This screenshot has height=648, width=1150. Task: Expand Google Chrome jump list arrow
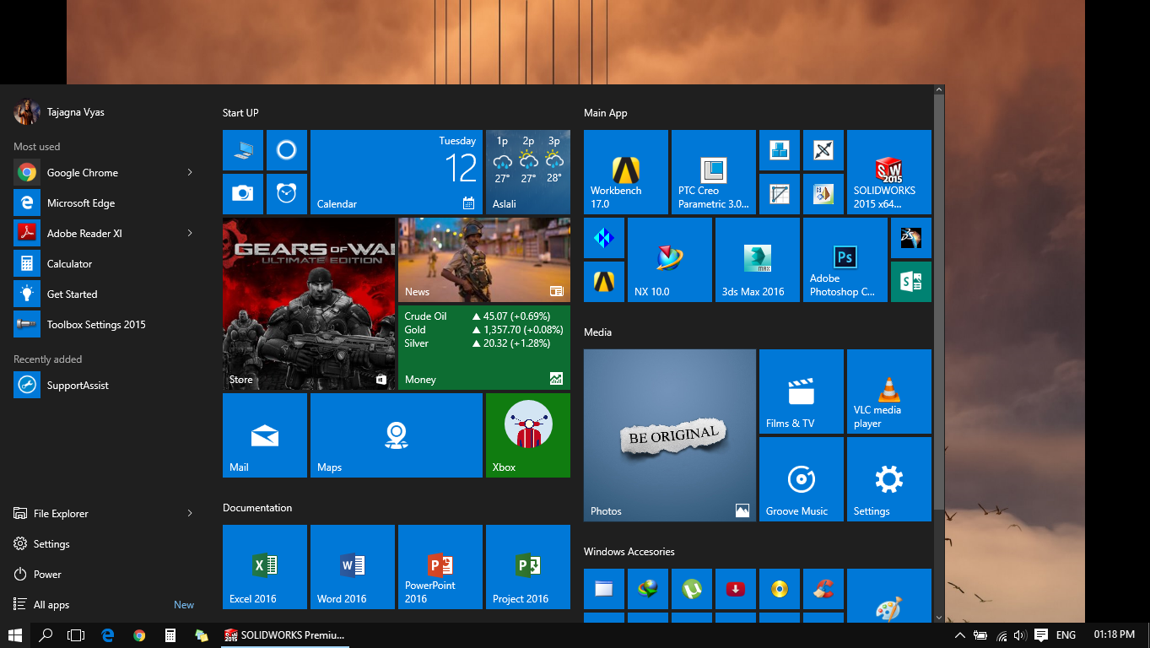[190, 172]
